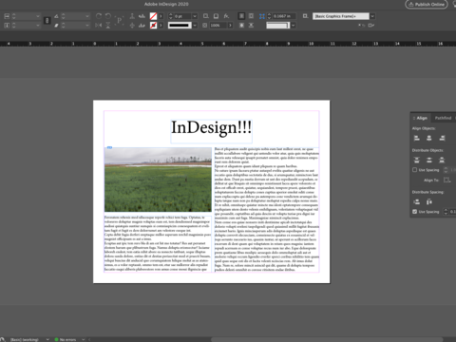This screenshot has height=342, width=456.
Task: Select the green field photo on page
Action: pos(158,180)
